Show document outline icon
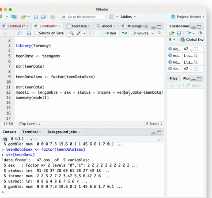212x198 pixels. tap(159, 33)
